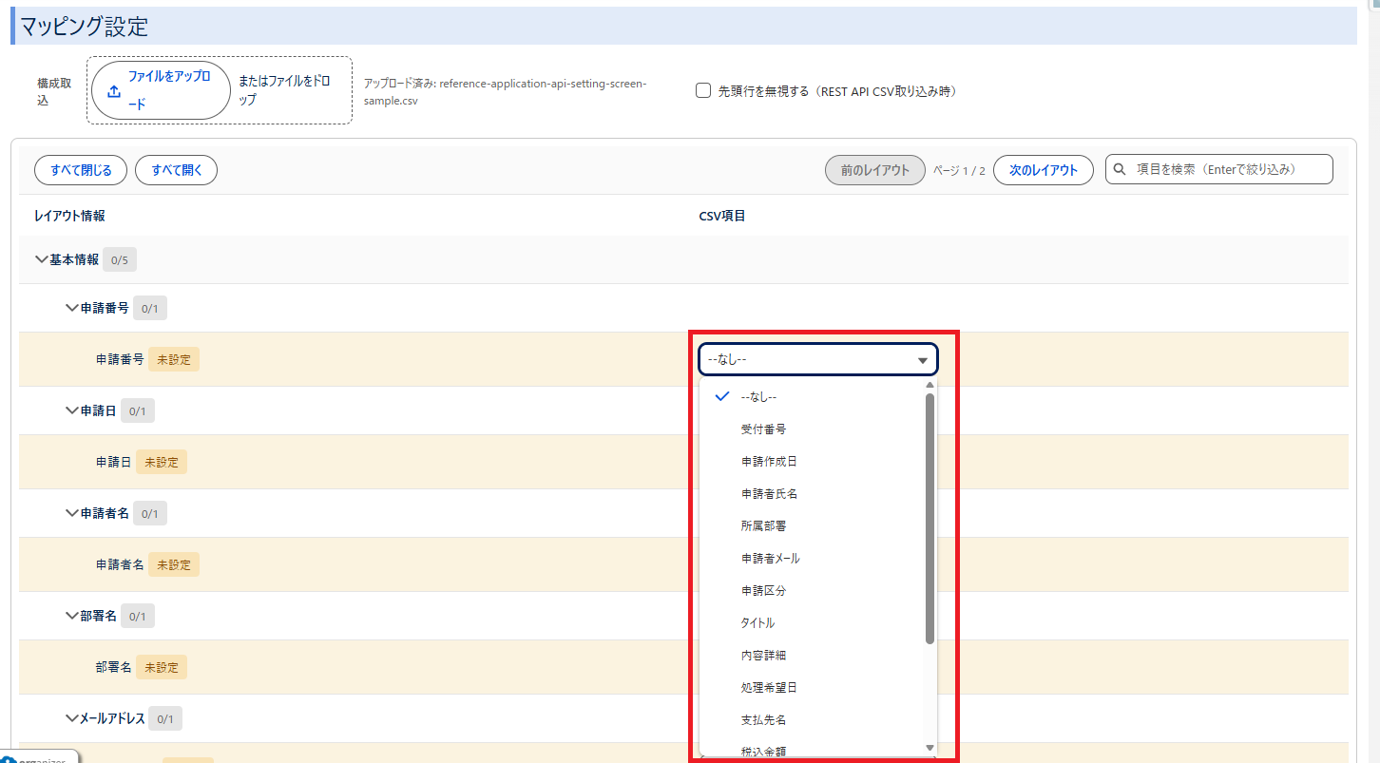Collapse the 部署名 group
The height and width of the screenshot is (763, 1380).
72,616
